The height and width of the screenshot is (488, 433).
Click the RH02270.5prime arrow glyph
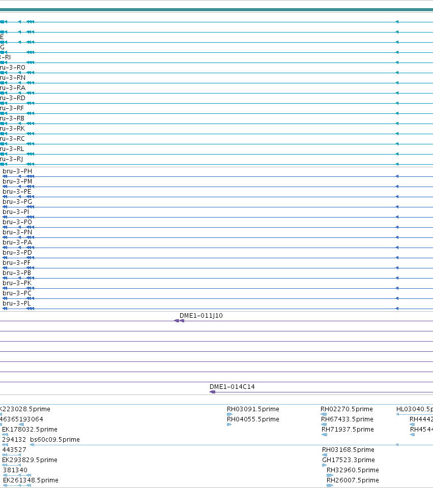click(324, 414)
